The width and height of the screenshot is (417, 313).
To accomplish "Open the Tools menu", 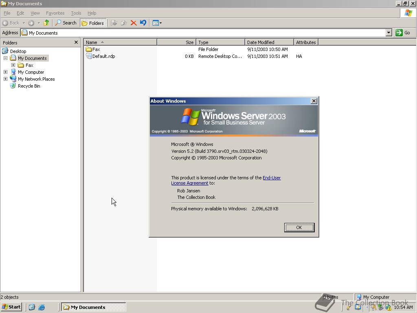I will click(x=76, y=13).
